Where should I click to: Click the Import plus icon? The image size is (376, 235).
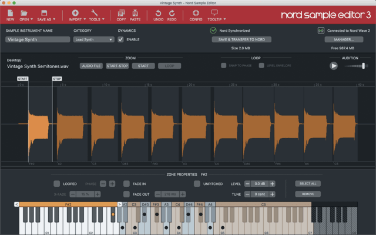(75, 13)
